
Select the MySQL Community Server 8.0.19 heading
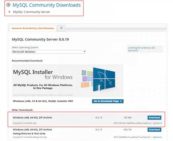click(40, 39)
